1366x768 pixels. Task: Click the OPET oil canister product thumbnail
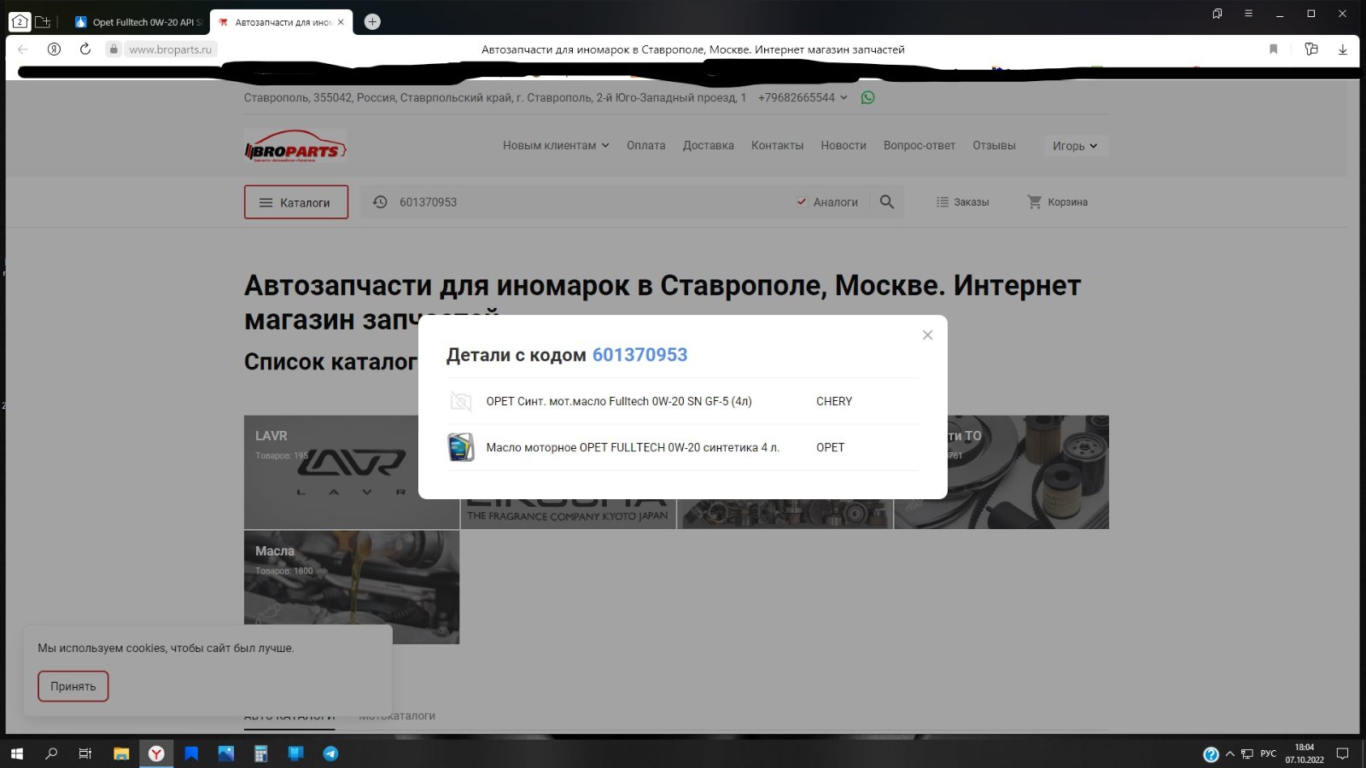[461, 447]
